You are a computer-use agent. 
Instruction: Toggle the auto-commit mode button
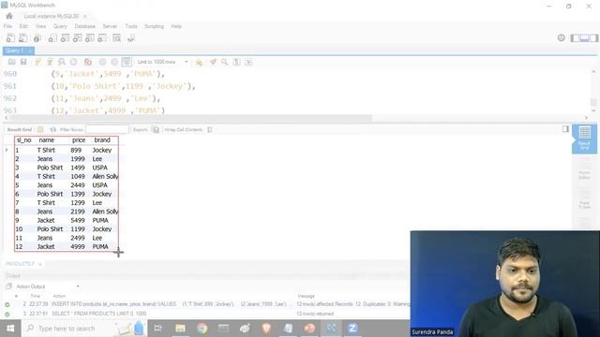click(x=127, y=62)
